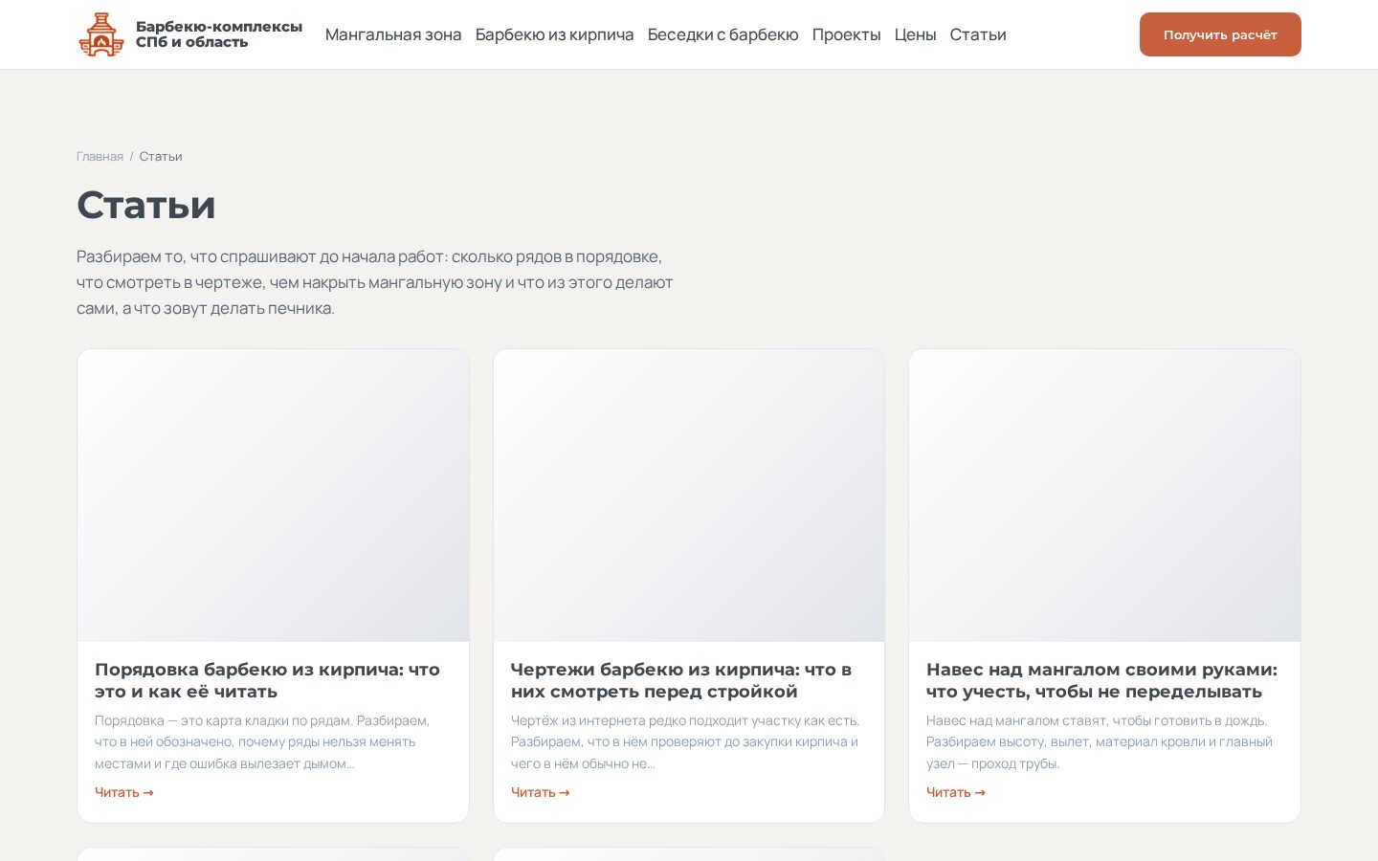Screen dimensions: 1378x861
Task: Open thumbnail of the "Чертежи барбекю" article
Action: [x=689, y=496]
